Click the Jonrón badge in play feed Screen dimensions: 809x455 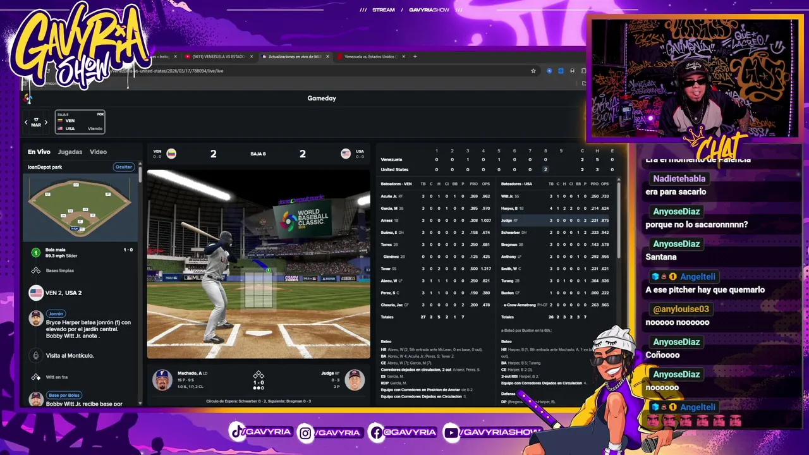pyautogui.click(x=56, y=313)
